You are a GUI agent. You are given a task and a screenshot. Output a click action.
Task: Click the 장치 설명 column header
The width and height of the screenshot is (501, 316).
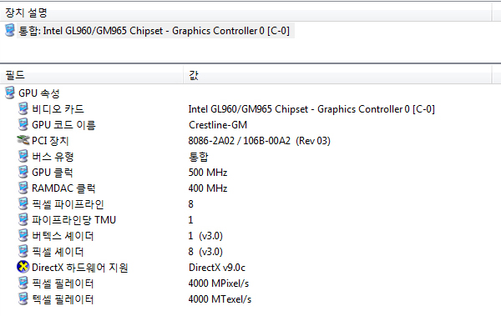[x=245, y=13]
